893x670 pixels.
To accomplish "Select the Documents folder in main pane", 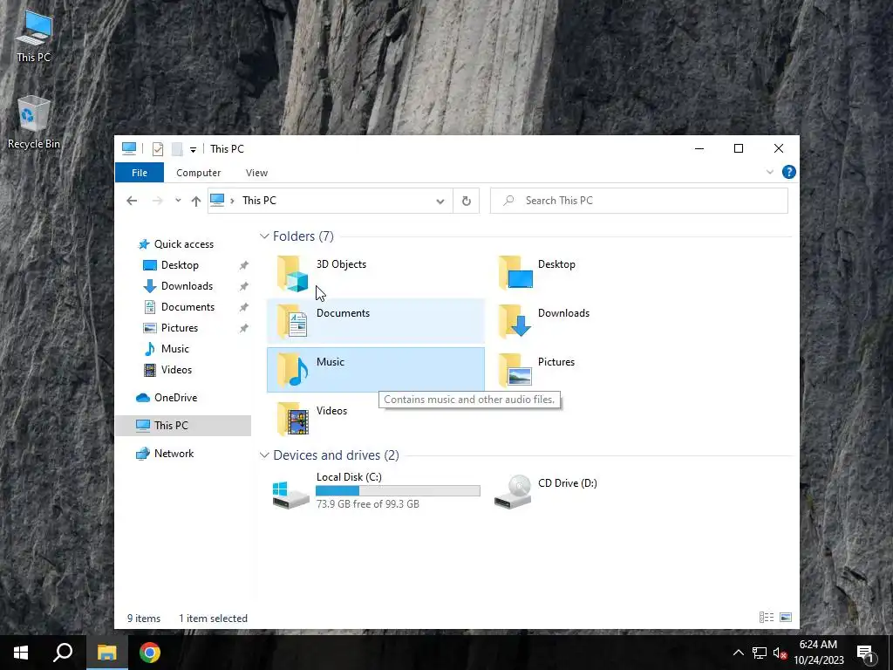I will coord(376,321).
